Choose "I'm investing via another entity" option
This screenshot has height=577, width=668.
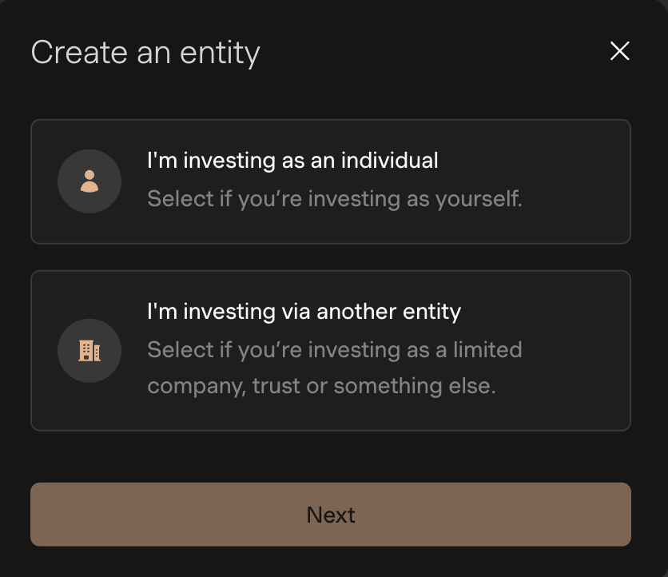331,351
